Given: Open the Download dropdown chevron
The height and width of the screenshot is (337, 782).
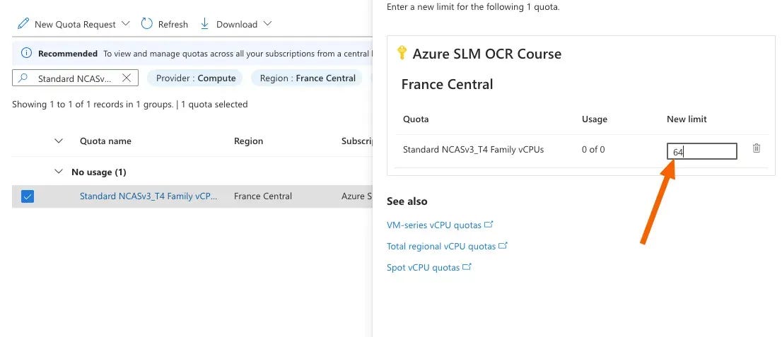Looking at the screenshot, I should [x=267, y=23].
